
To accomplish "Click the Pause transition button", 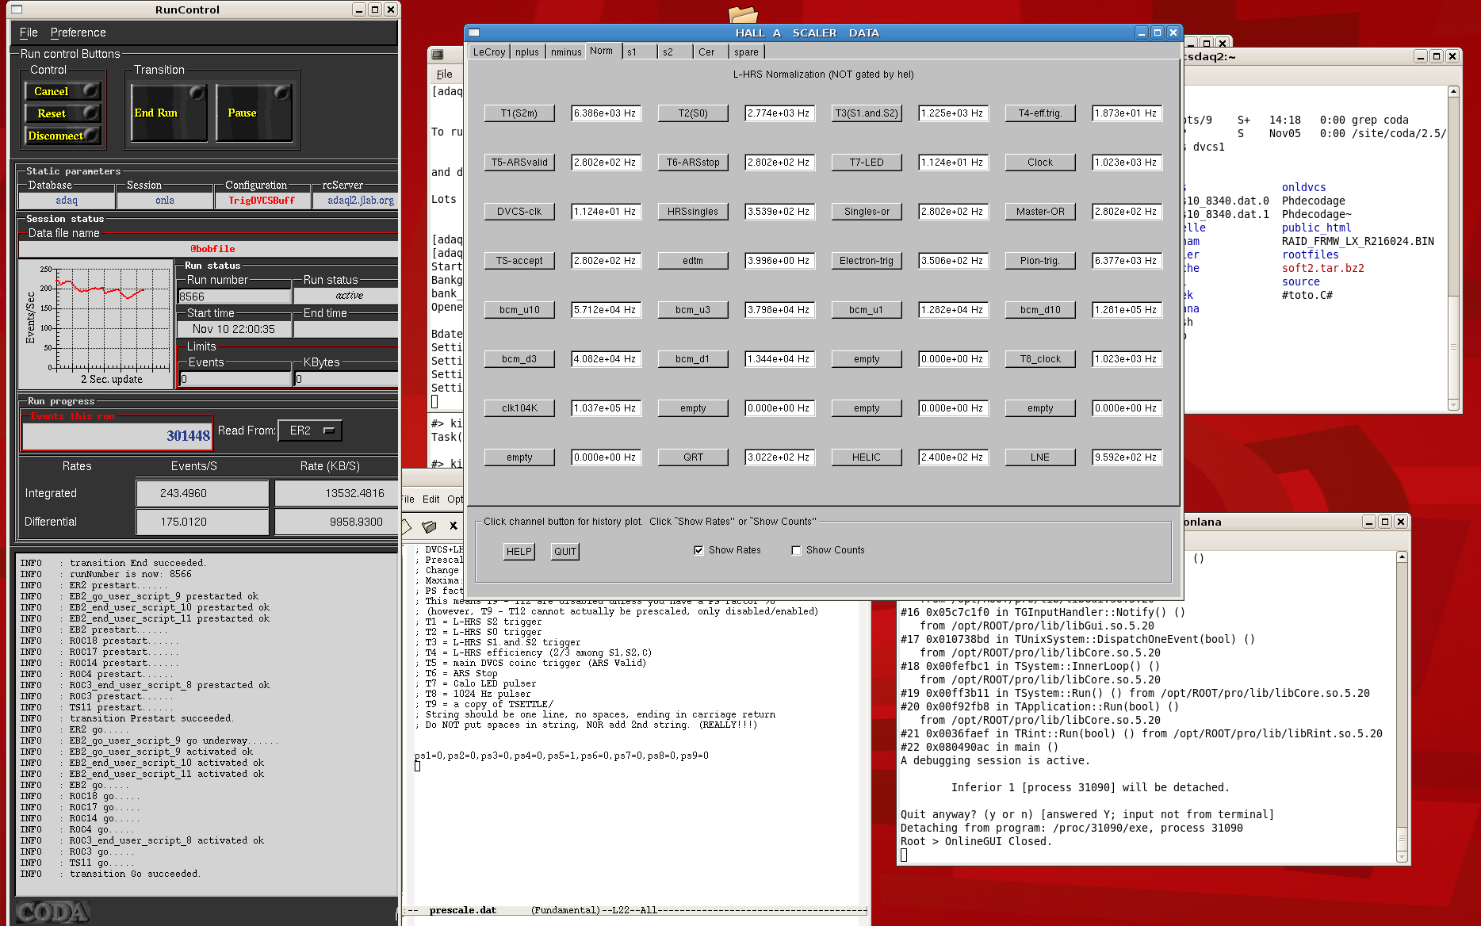I will (x=254, y=113).
